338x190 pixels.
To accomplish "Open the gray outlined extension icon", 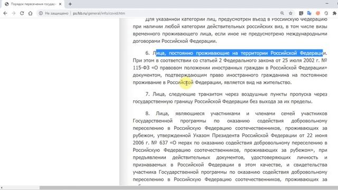I will pyautogui.click(x=326, y=13).
